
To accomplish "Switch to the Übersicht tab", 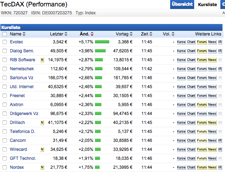I will [182, 4].
